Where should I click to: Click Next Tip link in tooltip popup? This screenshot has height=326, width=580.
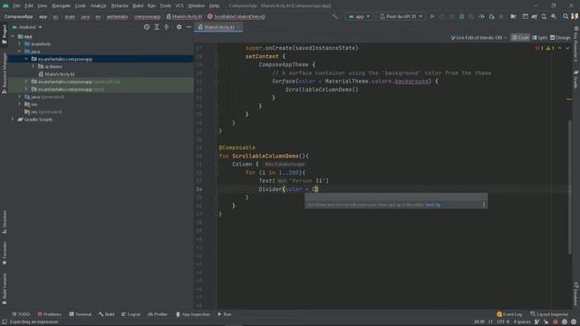433,205
